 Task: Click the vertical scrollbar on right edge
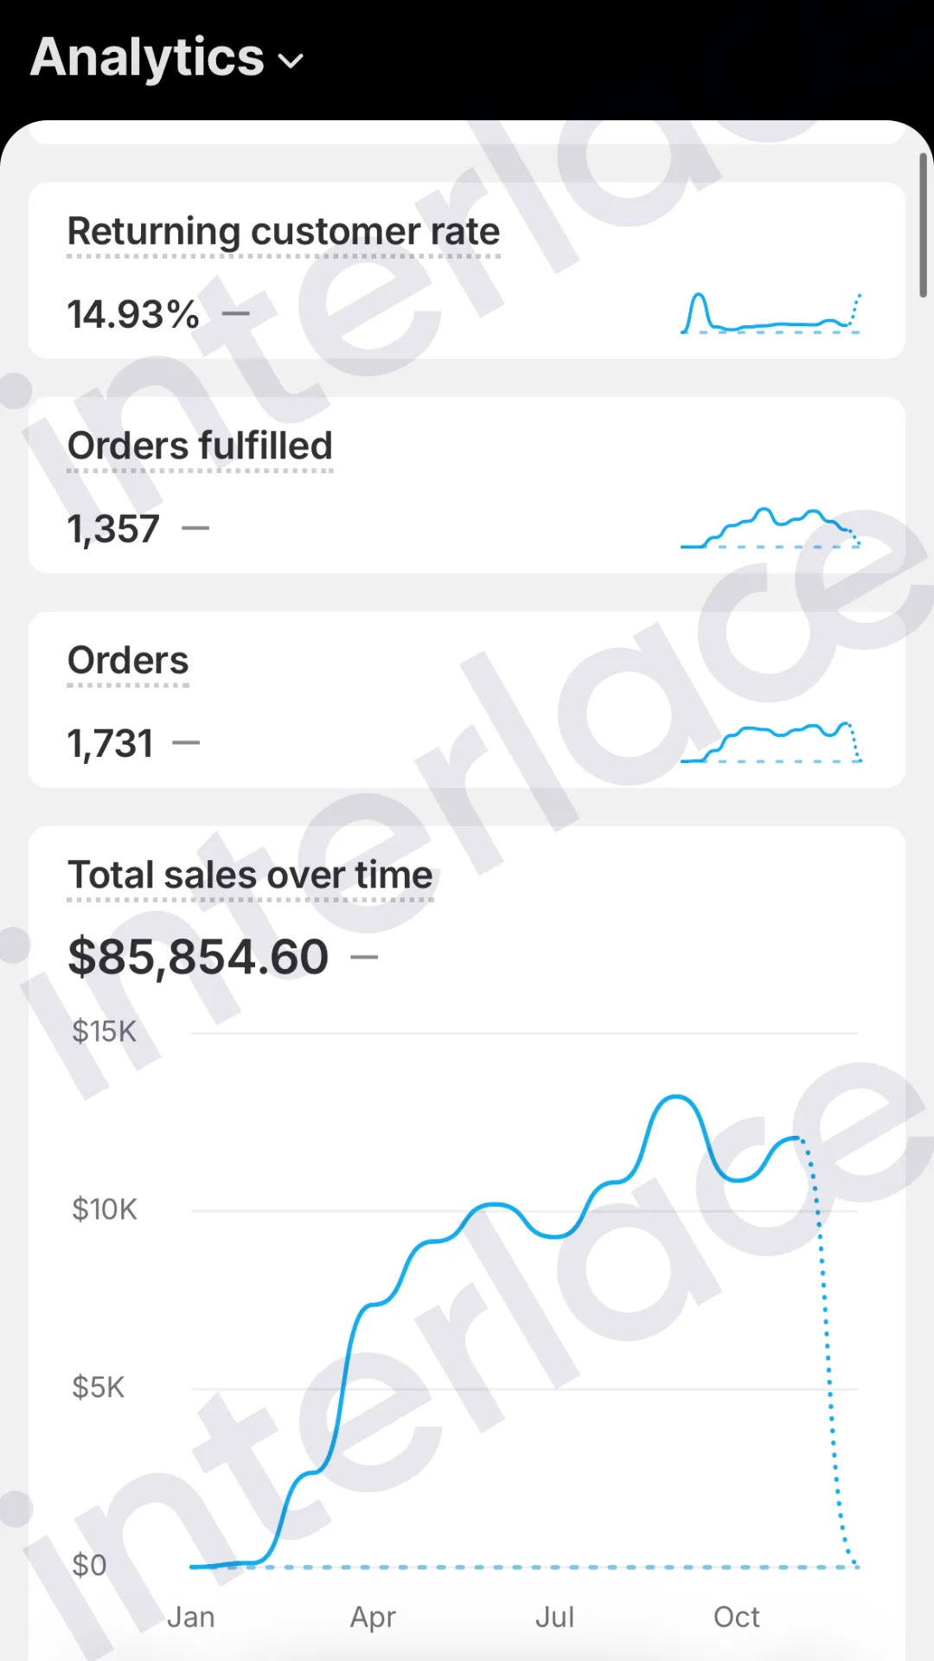coord(923,225)
